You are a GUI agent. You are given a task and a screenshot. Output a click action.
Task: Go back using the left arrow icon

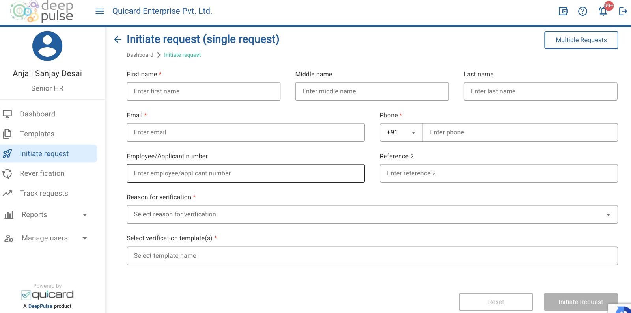(x=118, y=39)
